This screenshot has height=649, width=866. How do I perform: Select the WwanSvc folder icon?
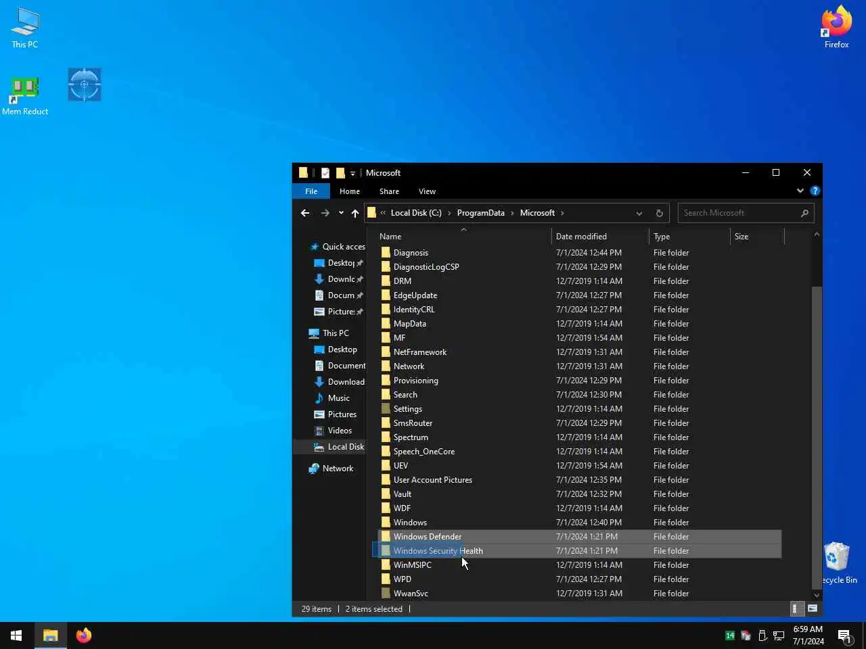click(x=386, y=594)
